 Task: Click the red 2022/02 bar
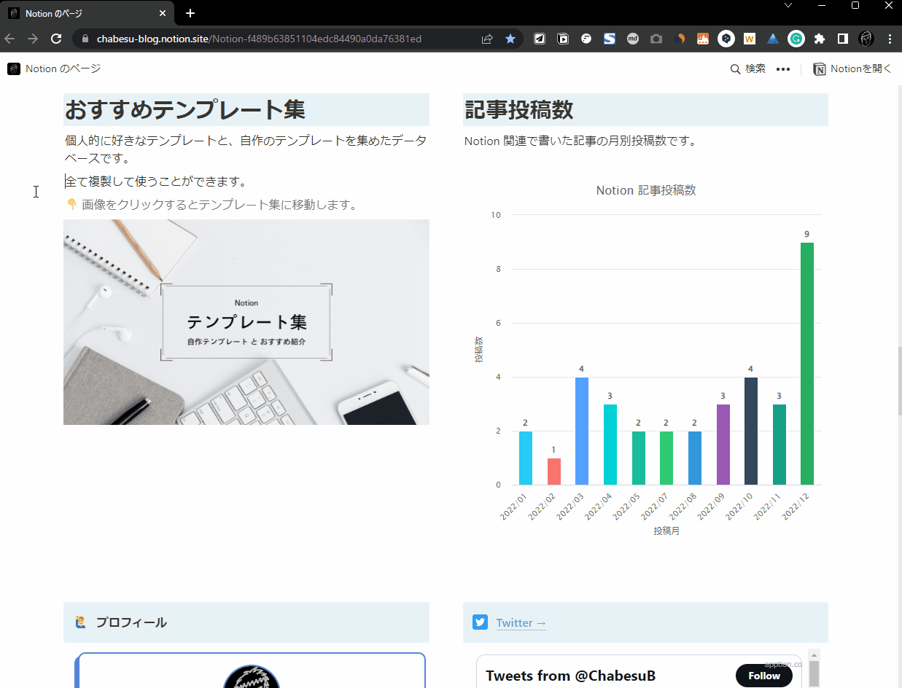point(554,472)
